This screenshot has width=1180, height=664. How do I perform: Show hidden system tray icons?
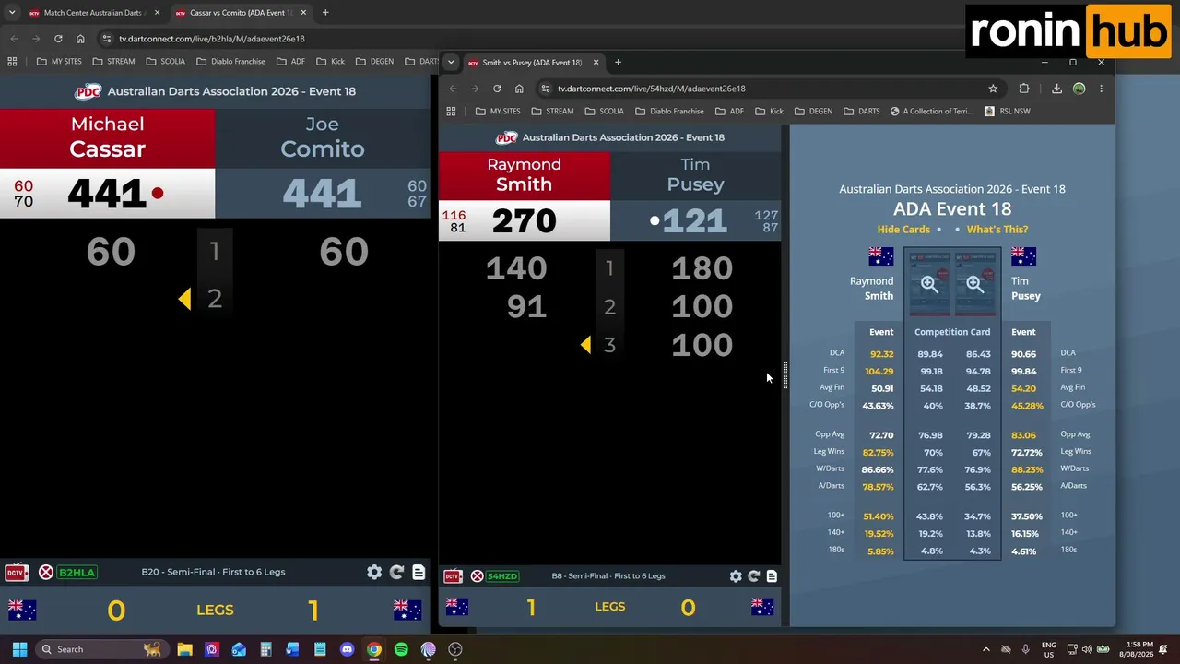click(x=985, y=649)
